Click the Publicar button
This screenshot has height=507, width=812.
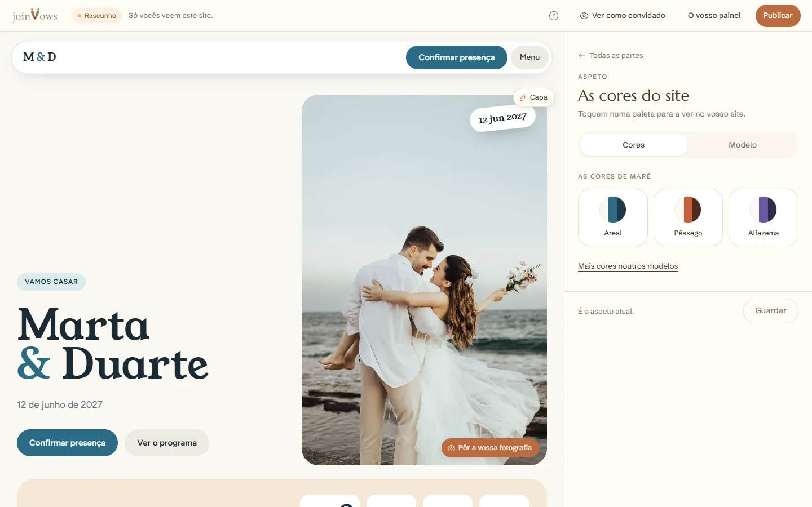coord(778,16)
